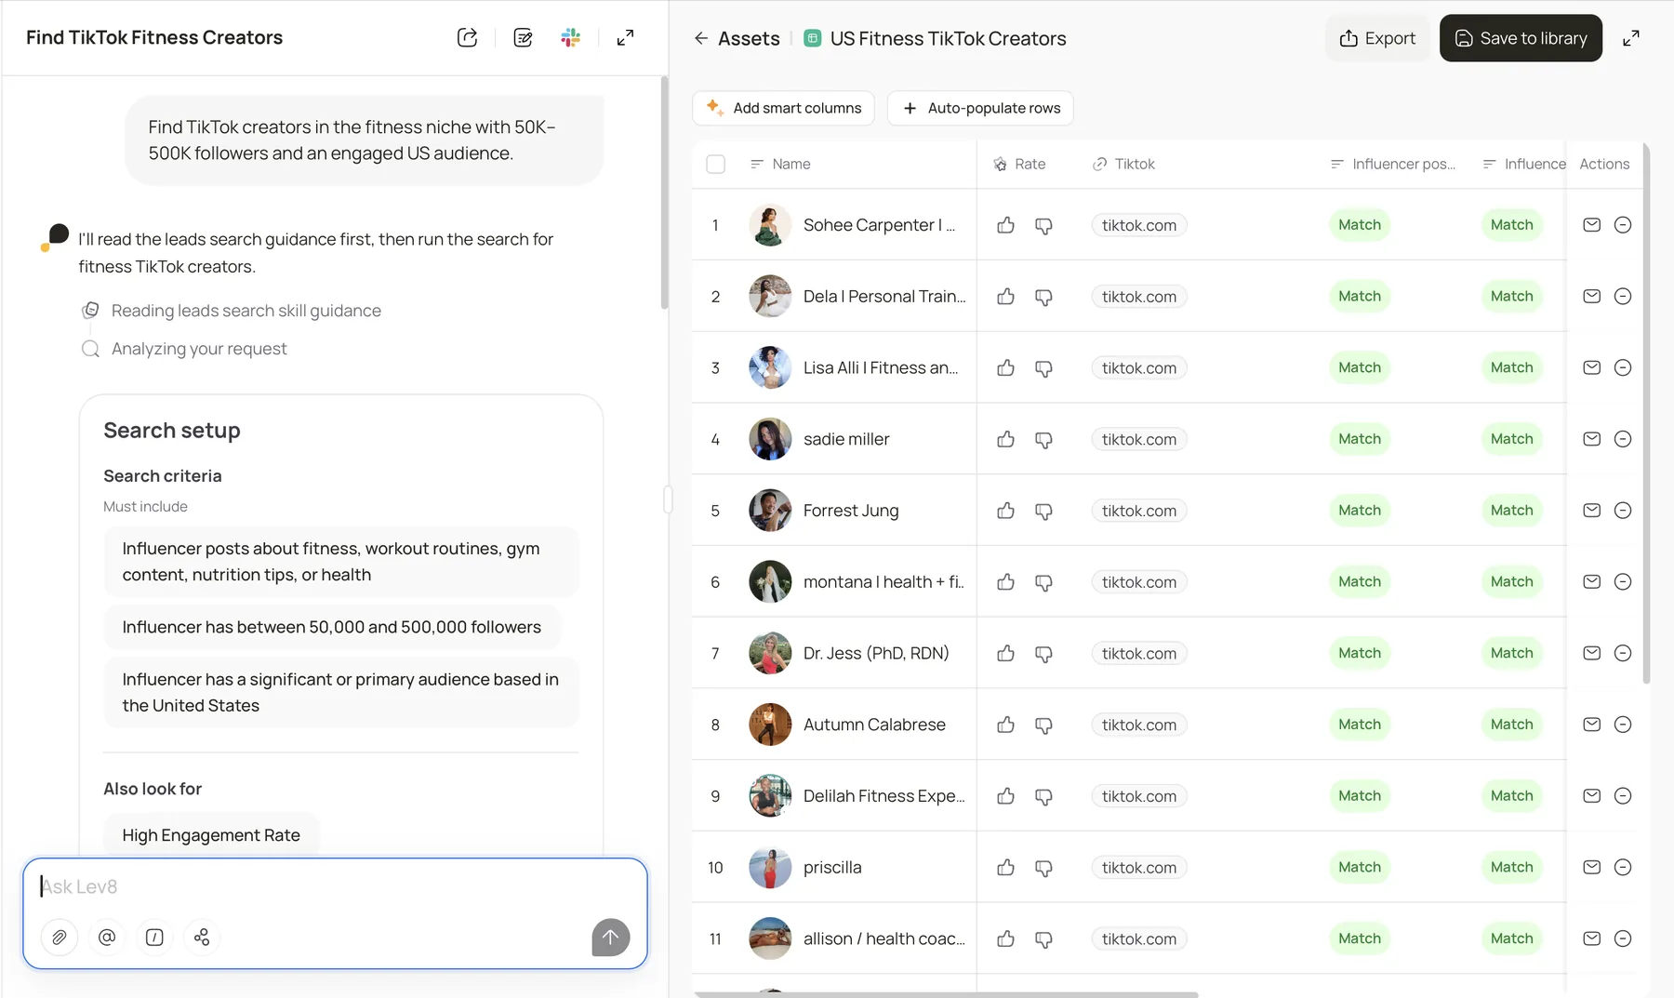Click the 50,000 to 500,000 followers criterion

(x=332, y=627)
